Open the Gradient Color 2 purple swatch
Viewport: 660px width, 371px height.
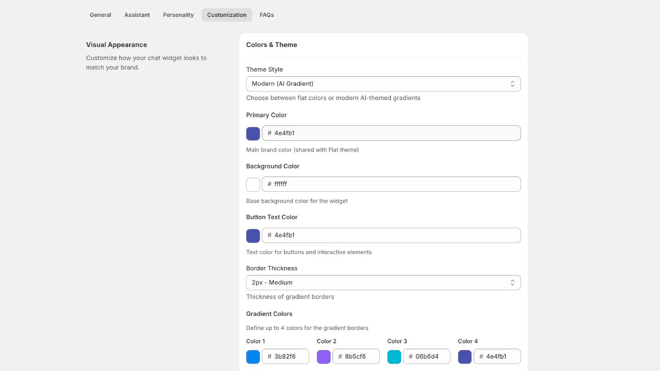pos(323,357)
